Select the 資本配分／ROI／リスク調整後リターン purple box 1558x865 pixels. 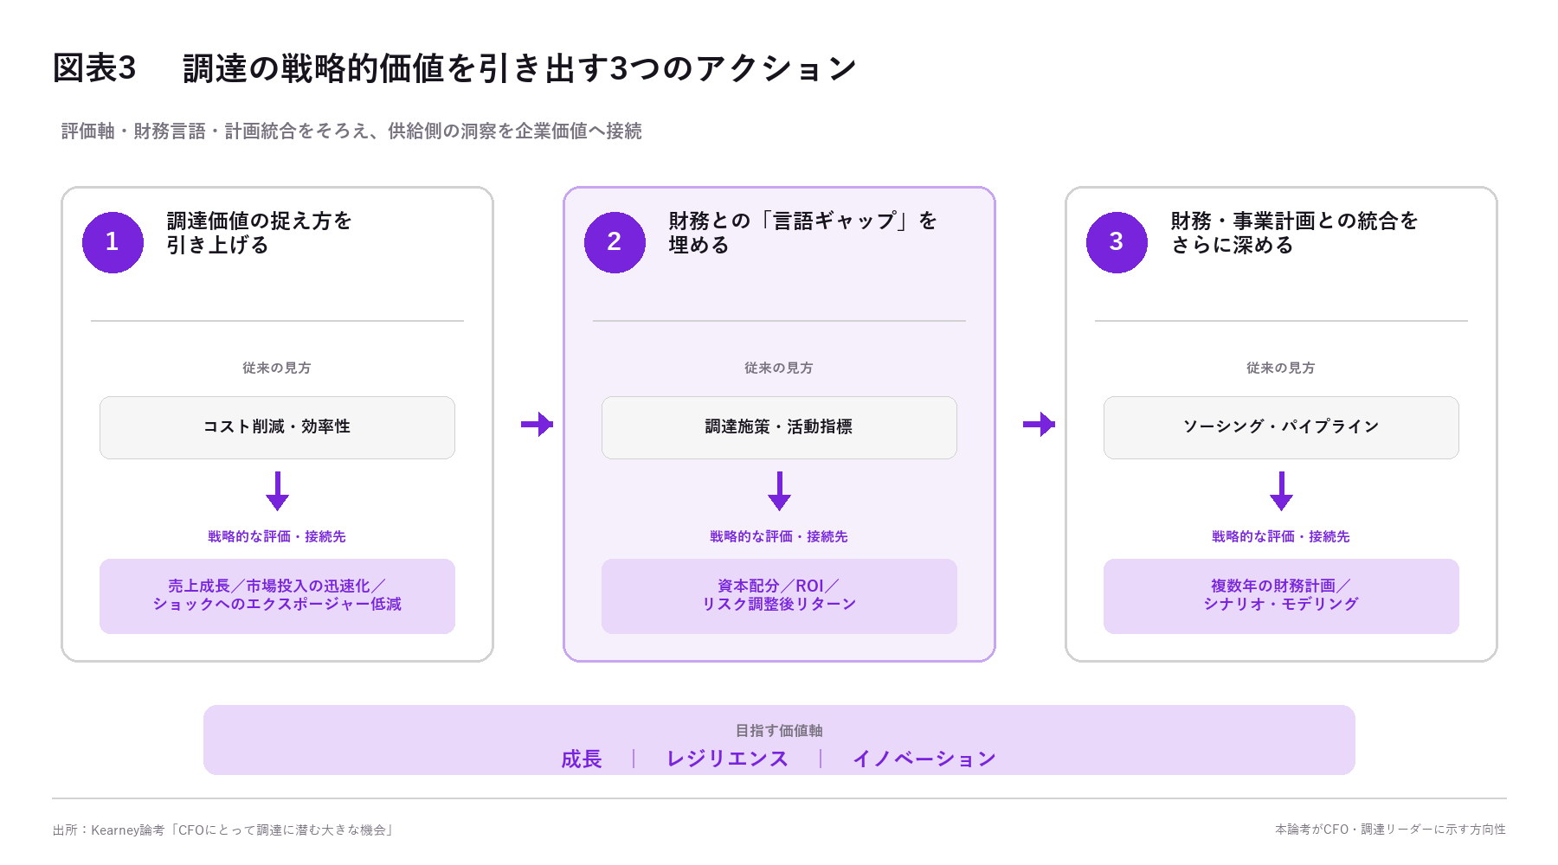(779, 596)
